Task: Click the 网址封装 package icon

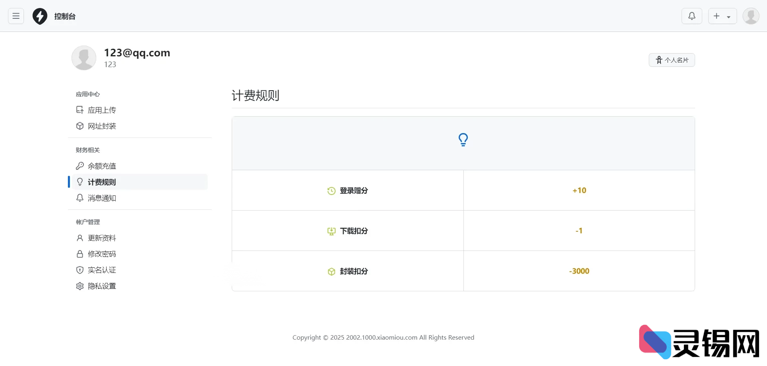Action: click(x=80, y=126)
